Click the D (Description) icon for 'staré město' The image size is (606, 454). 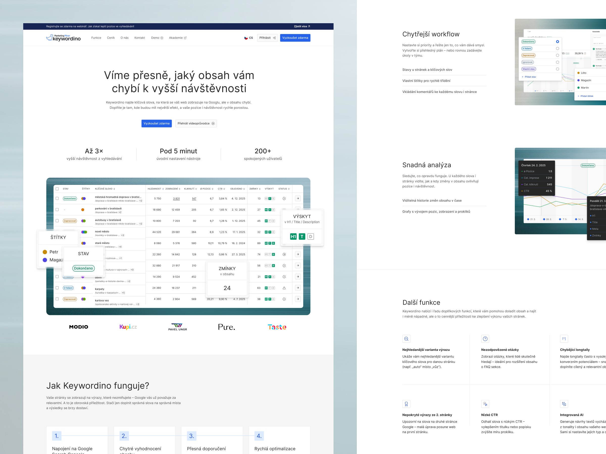pos(274,244)
